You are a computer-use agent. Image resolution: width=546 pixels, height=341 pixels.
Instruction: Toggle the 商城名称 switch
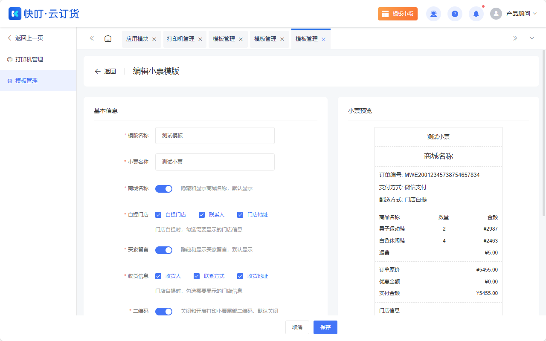click(x=164, y=188)
